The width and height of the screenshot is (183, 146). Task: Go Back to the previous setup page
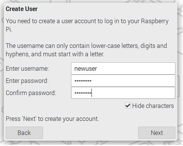(x=24, y=133)
